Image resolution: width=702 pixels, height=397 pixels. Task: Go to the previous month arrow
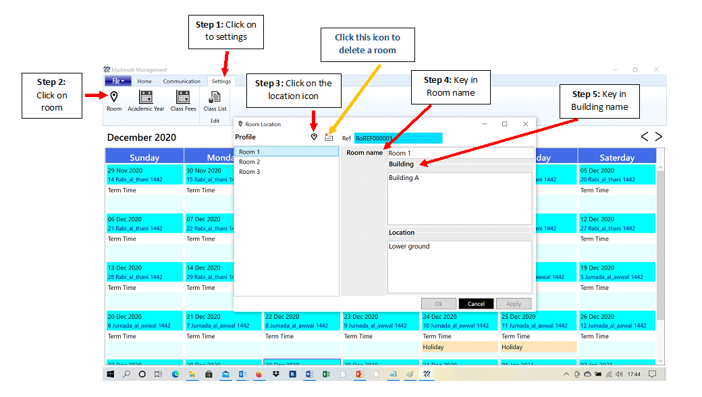(x=645, y=137)
